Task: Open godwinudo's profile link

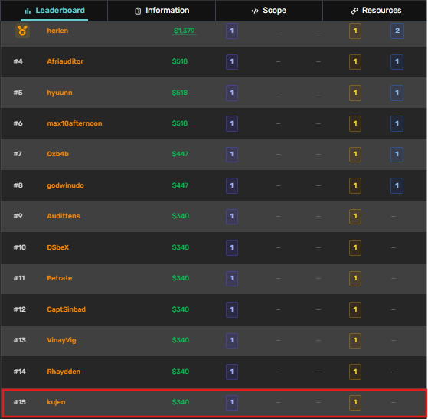Action: click(x=66, y=185)
